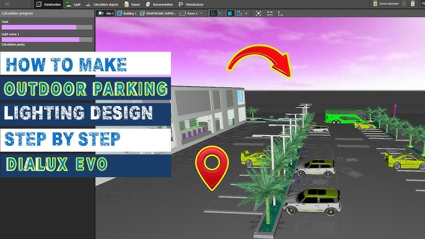
Task: Click the Room 1 icon
Action: pyautogui.click(x=183, y=13)
